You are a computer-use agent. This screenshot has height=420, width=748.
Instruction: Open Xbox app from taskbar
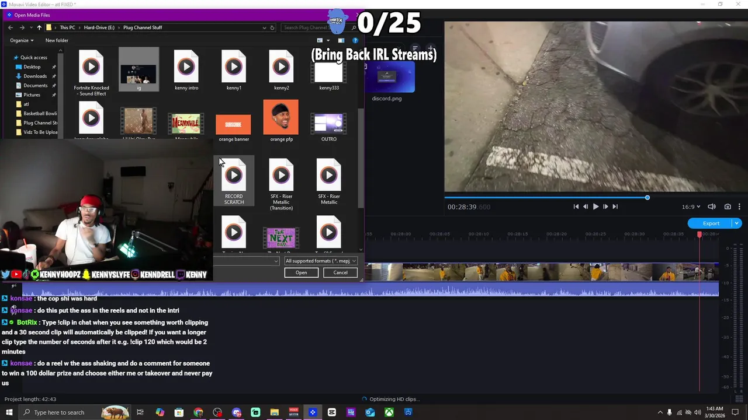point(389,412)
